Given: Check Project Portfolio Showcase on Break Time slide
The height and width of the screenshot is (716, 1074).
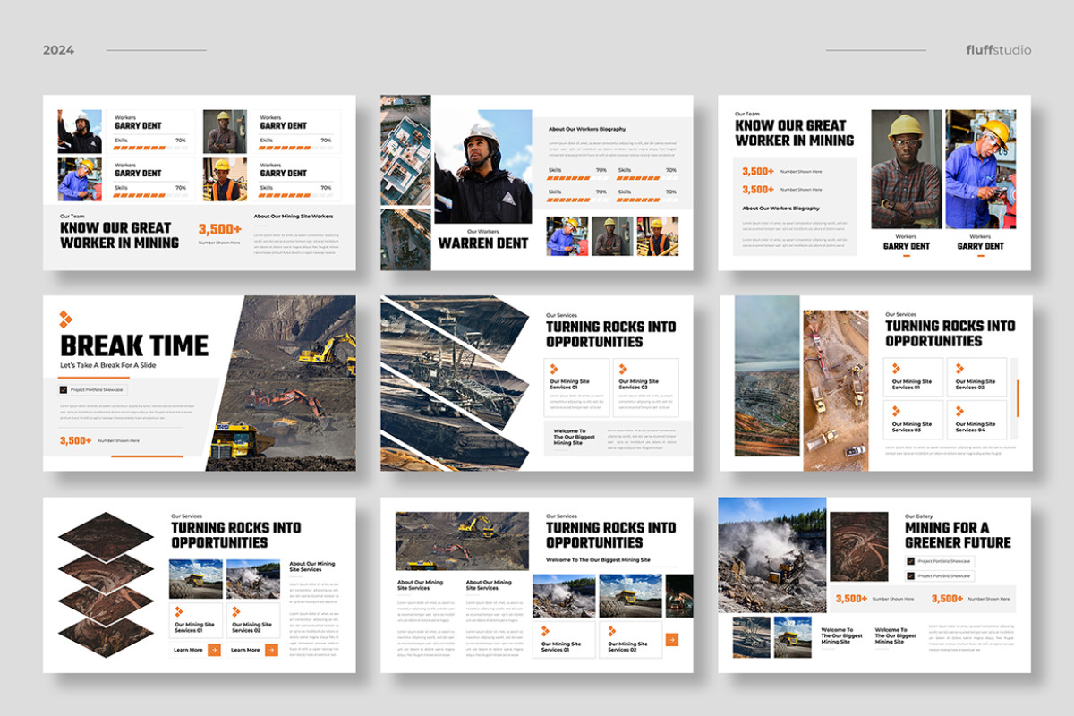Looking at the screenshot, I should (64, 389).
